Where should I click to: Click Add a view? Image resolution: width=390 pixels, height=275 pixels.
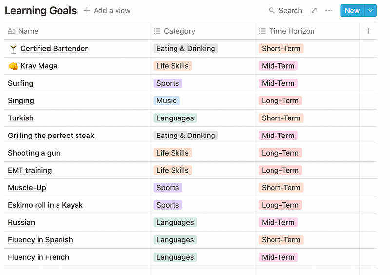click(107, 11)
